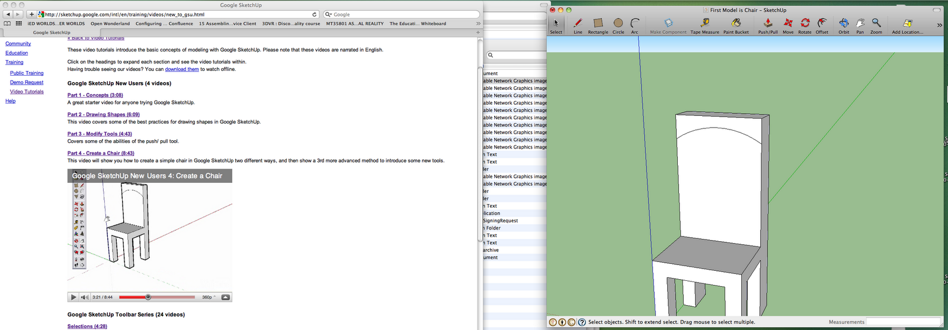This screenshot has height=330, width=948.
Task: Click the plus add-bookmark button
Action: pyautogui.click(x=32, y=14)
